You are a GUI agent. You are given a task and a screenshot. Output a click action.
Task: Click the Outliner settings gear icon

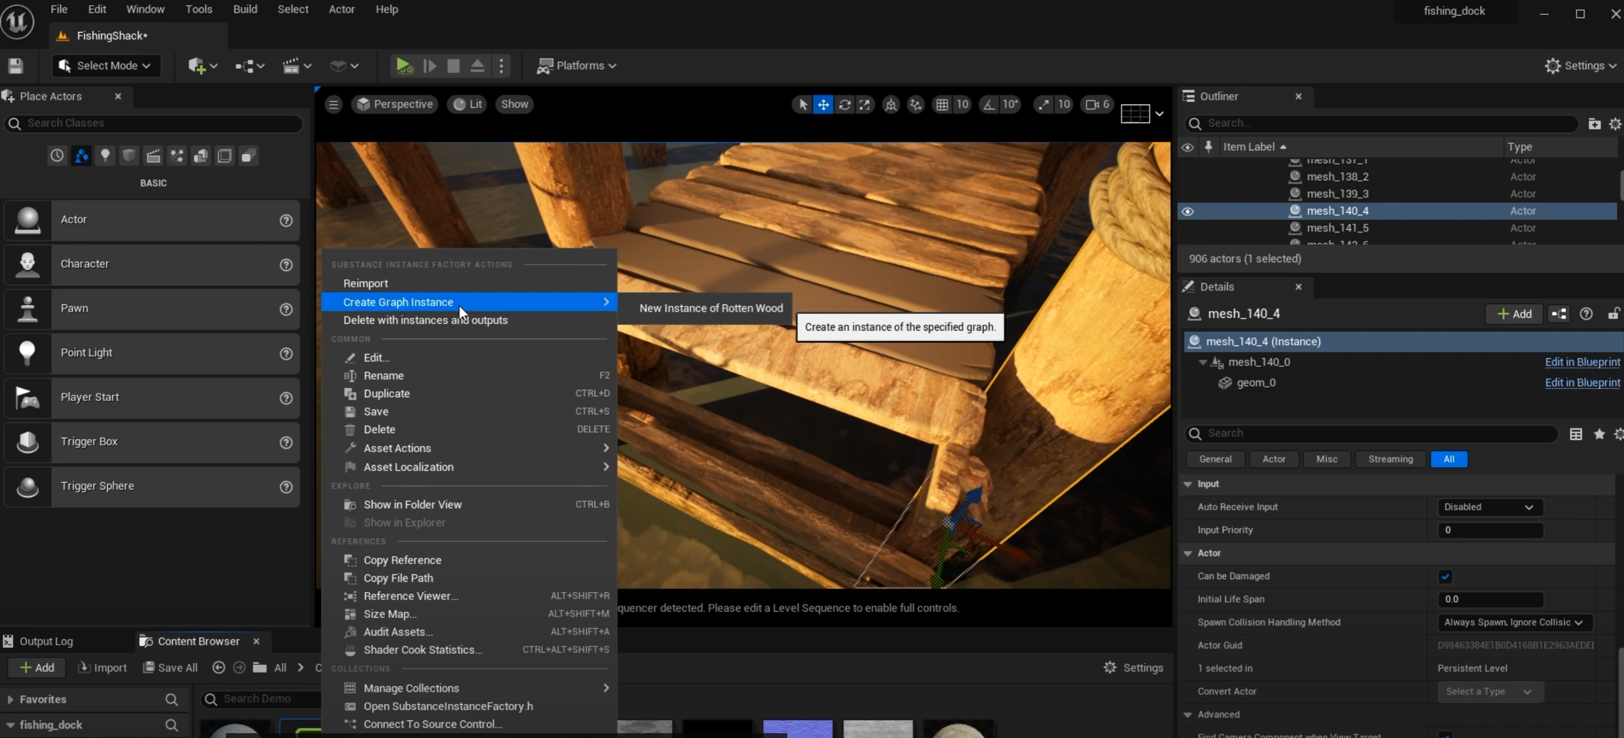click(x=1614, y=124)
